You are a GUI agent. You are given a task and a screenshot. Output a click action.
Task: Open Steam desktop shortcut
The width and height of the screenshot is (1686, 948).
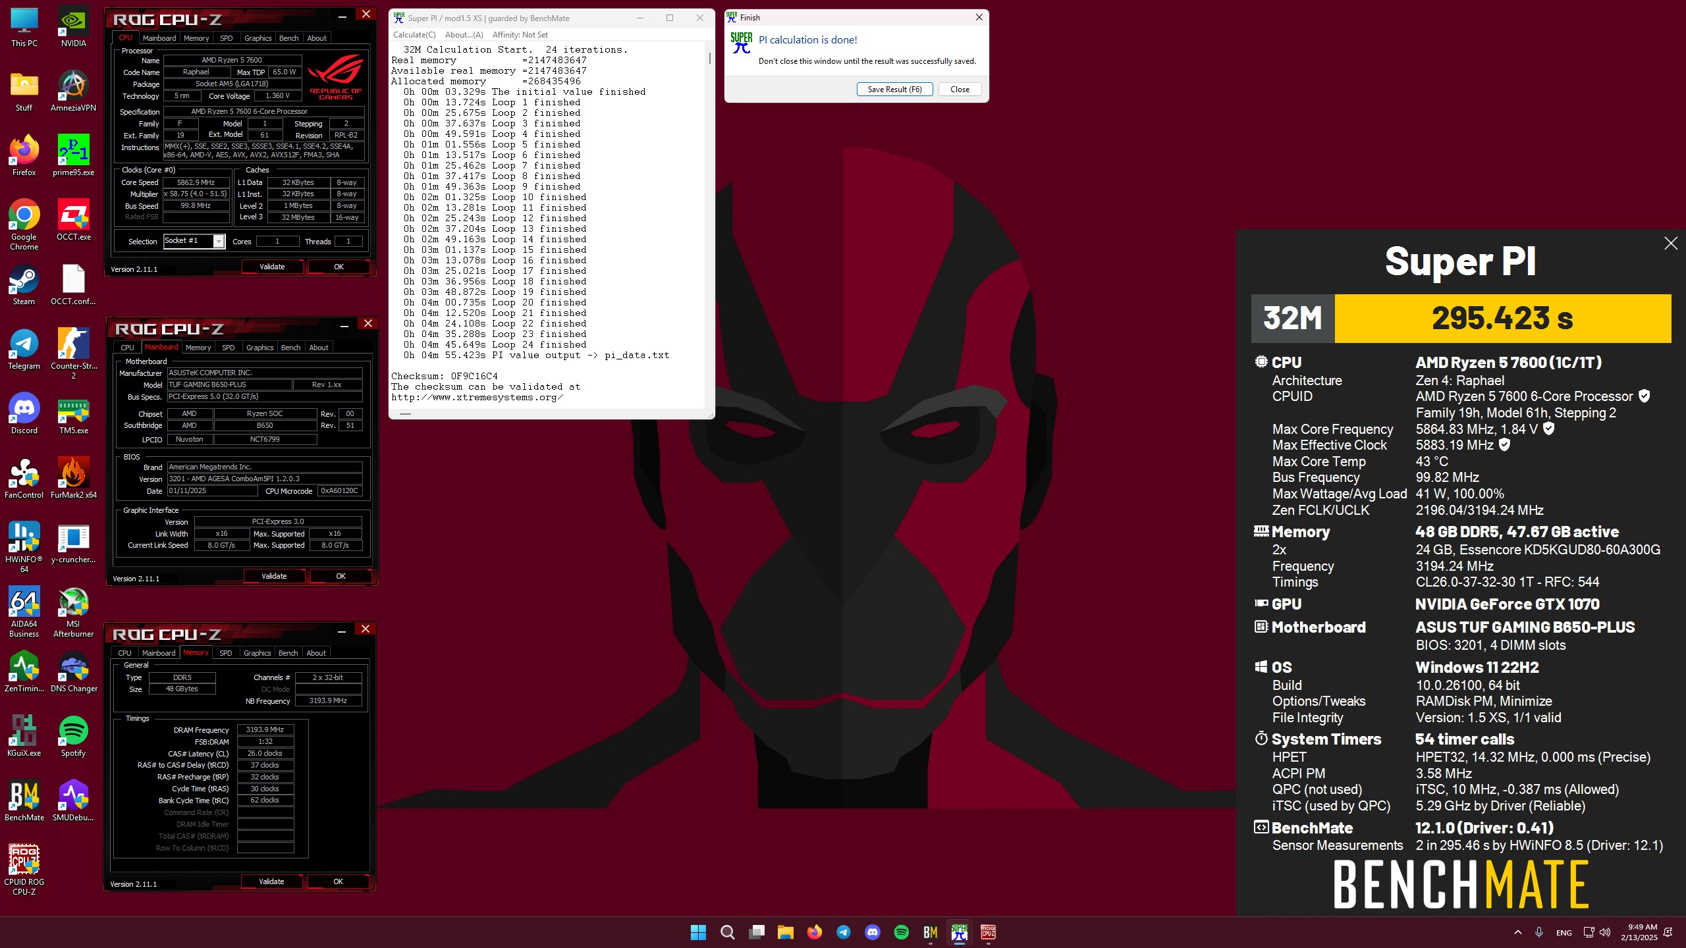(x=24, y=285)
